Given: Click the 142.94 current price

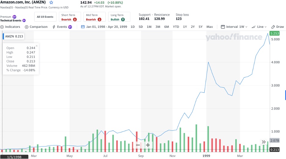Looking at the screenshot, I should coord(86,2).
